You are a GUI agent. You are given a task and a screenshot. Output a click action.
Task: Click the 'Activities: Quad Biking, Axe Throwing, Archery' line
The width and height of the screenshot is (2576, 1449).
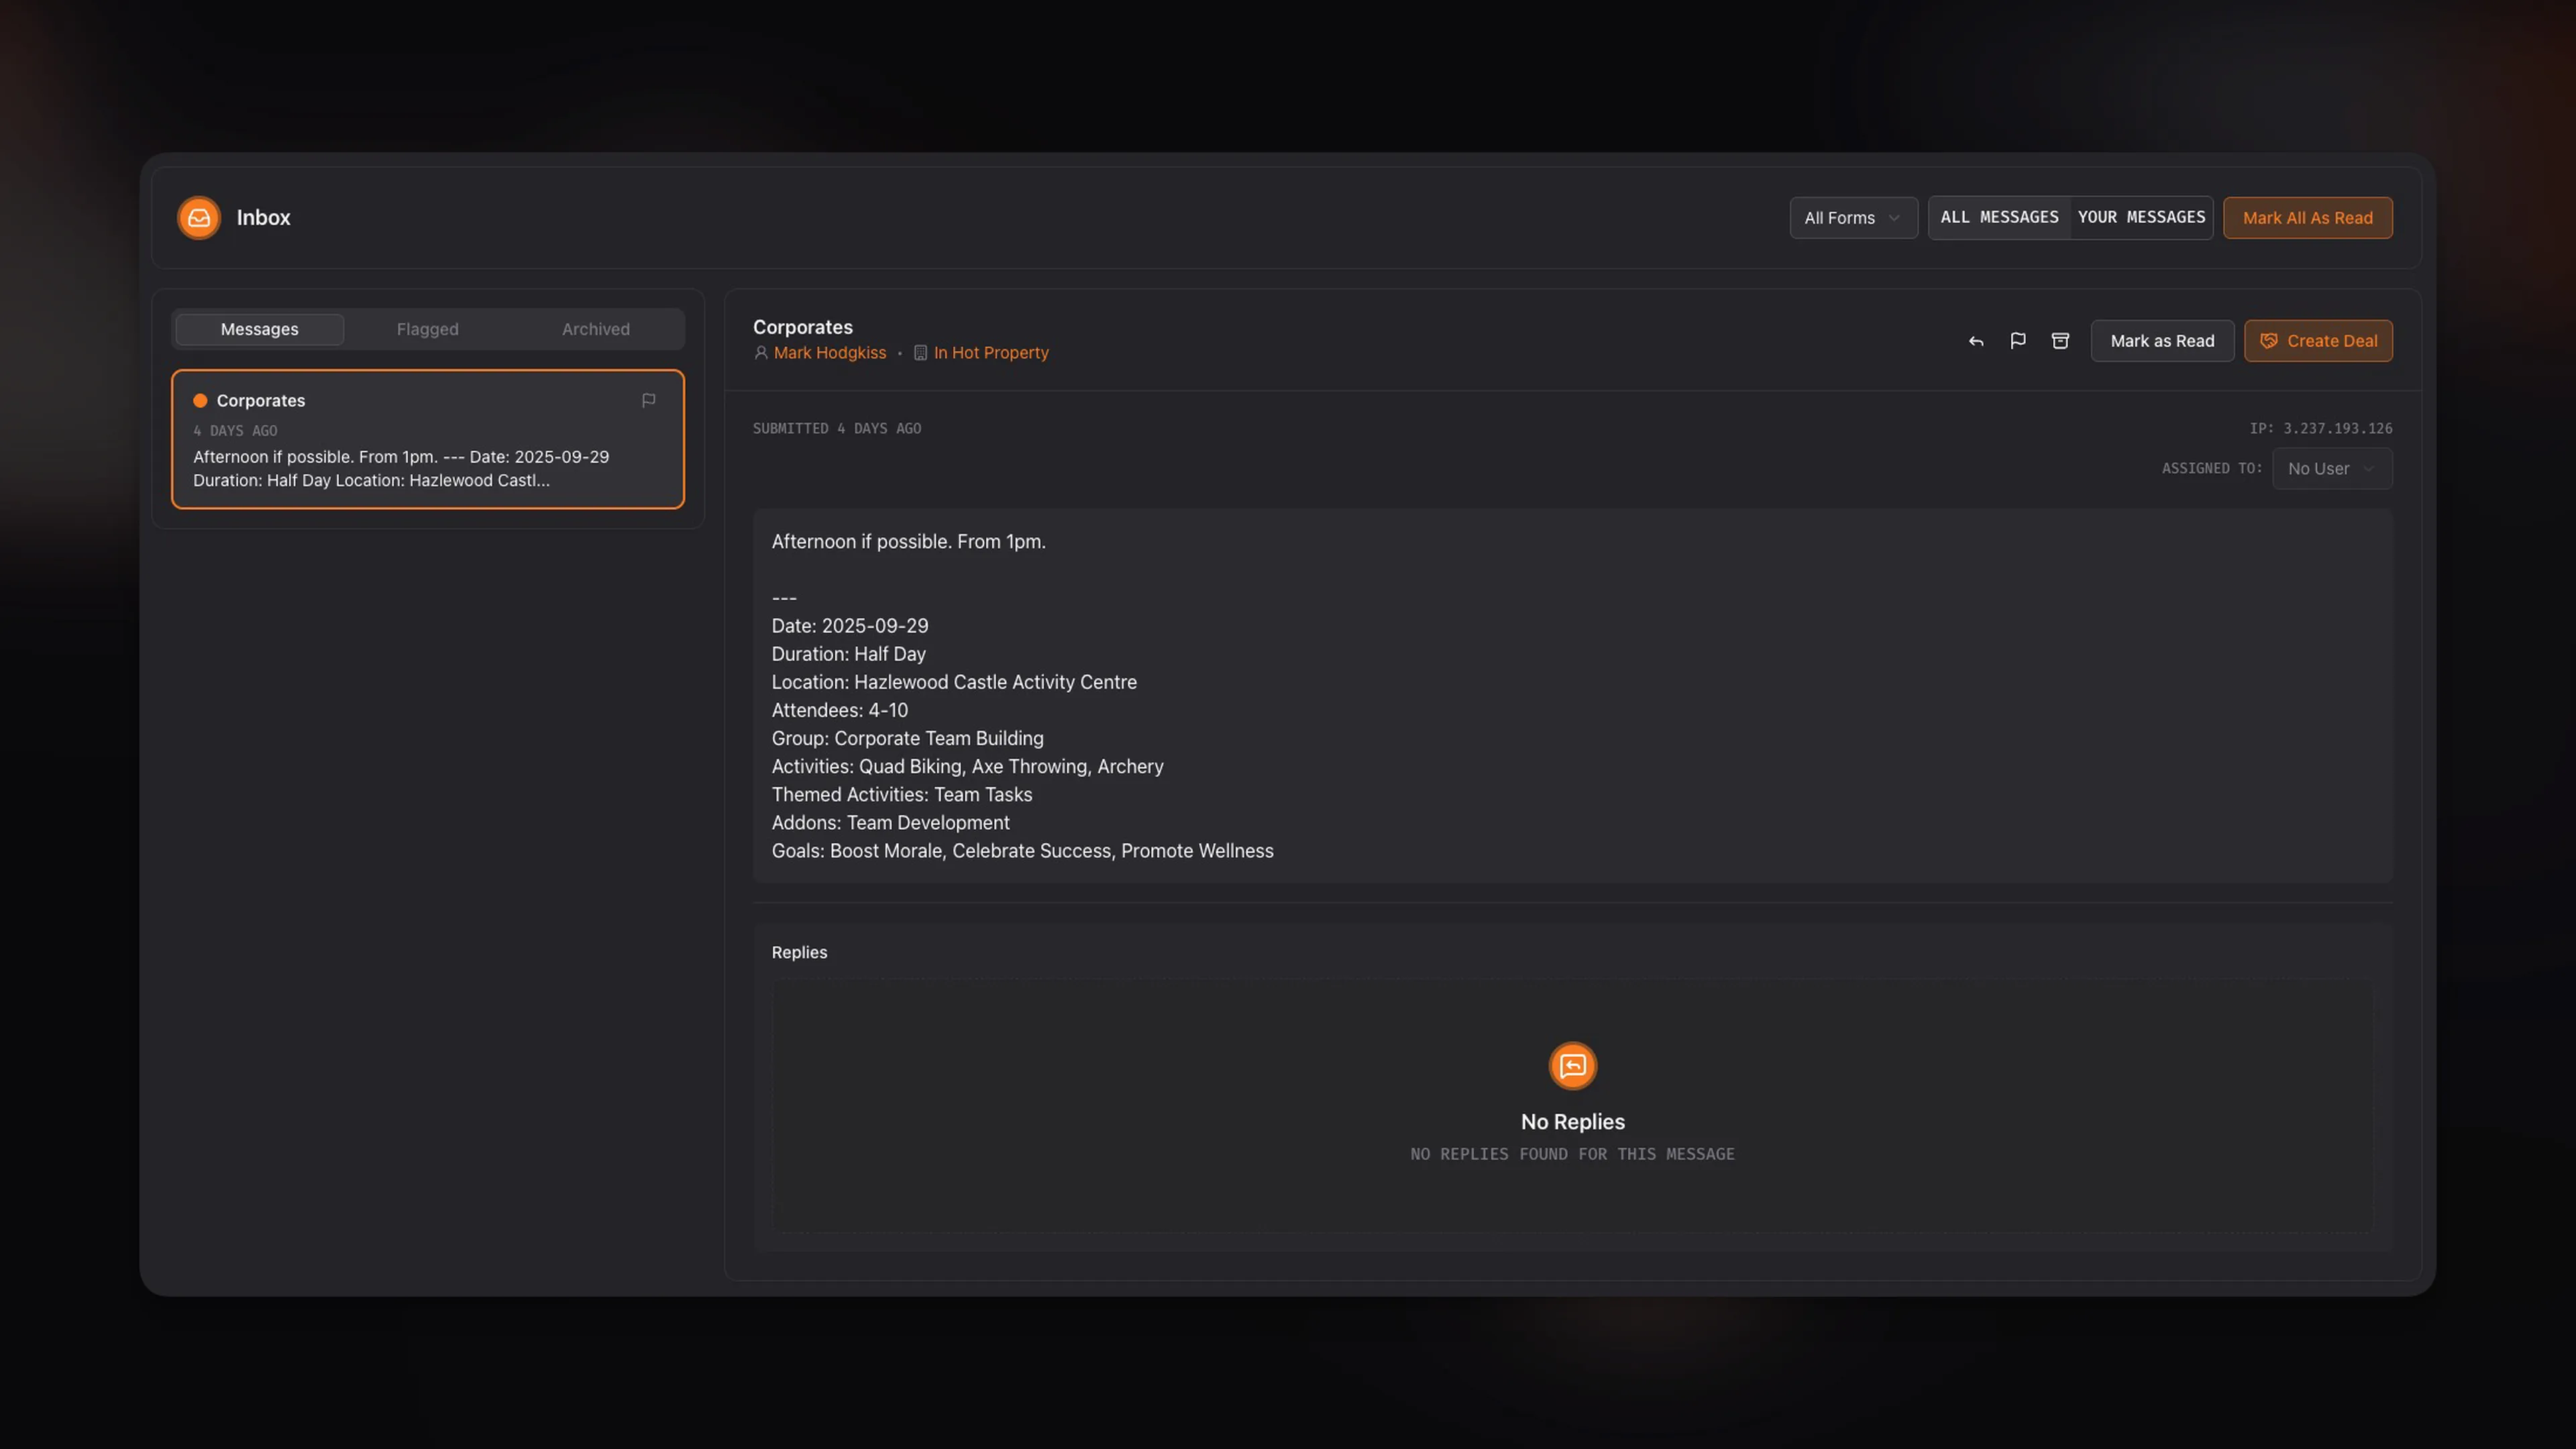coord(968,766)
